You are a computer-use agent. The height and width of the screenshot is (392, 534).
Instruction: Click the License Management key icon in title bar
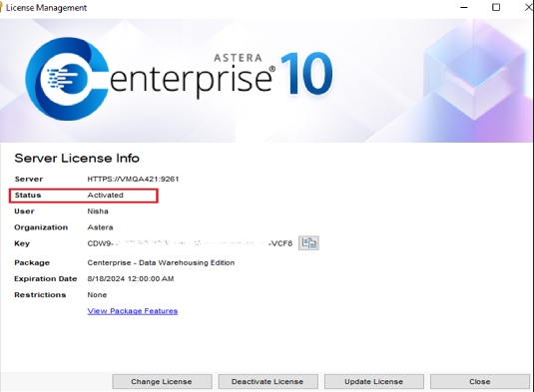tap(1, 8)
